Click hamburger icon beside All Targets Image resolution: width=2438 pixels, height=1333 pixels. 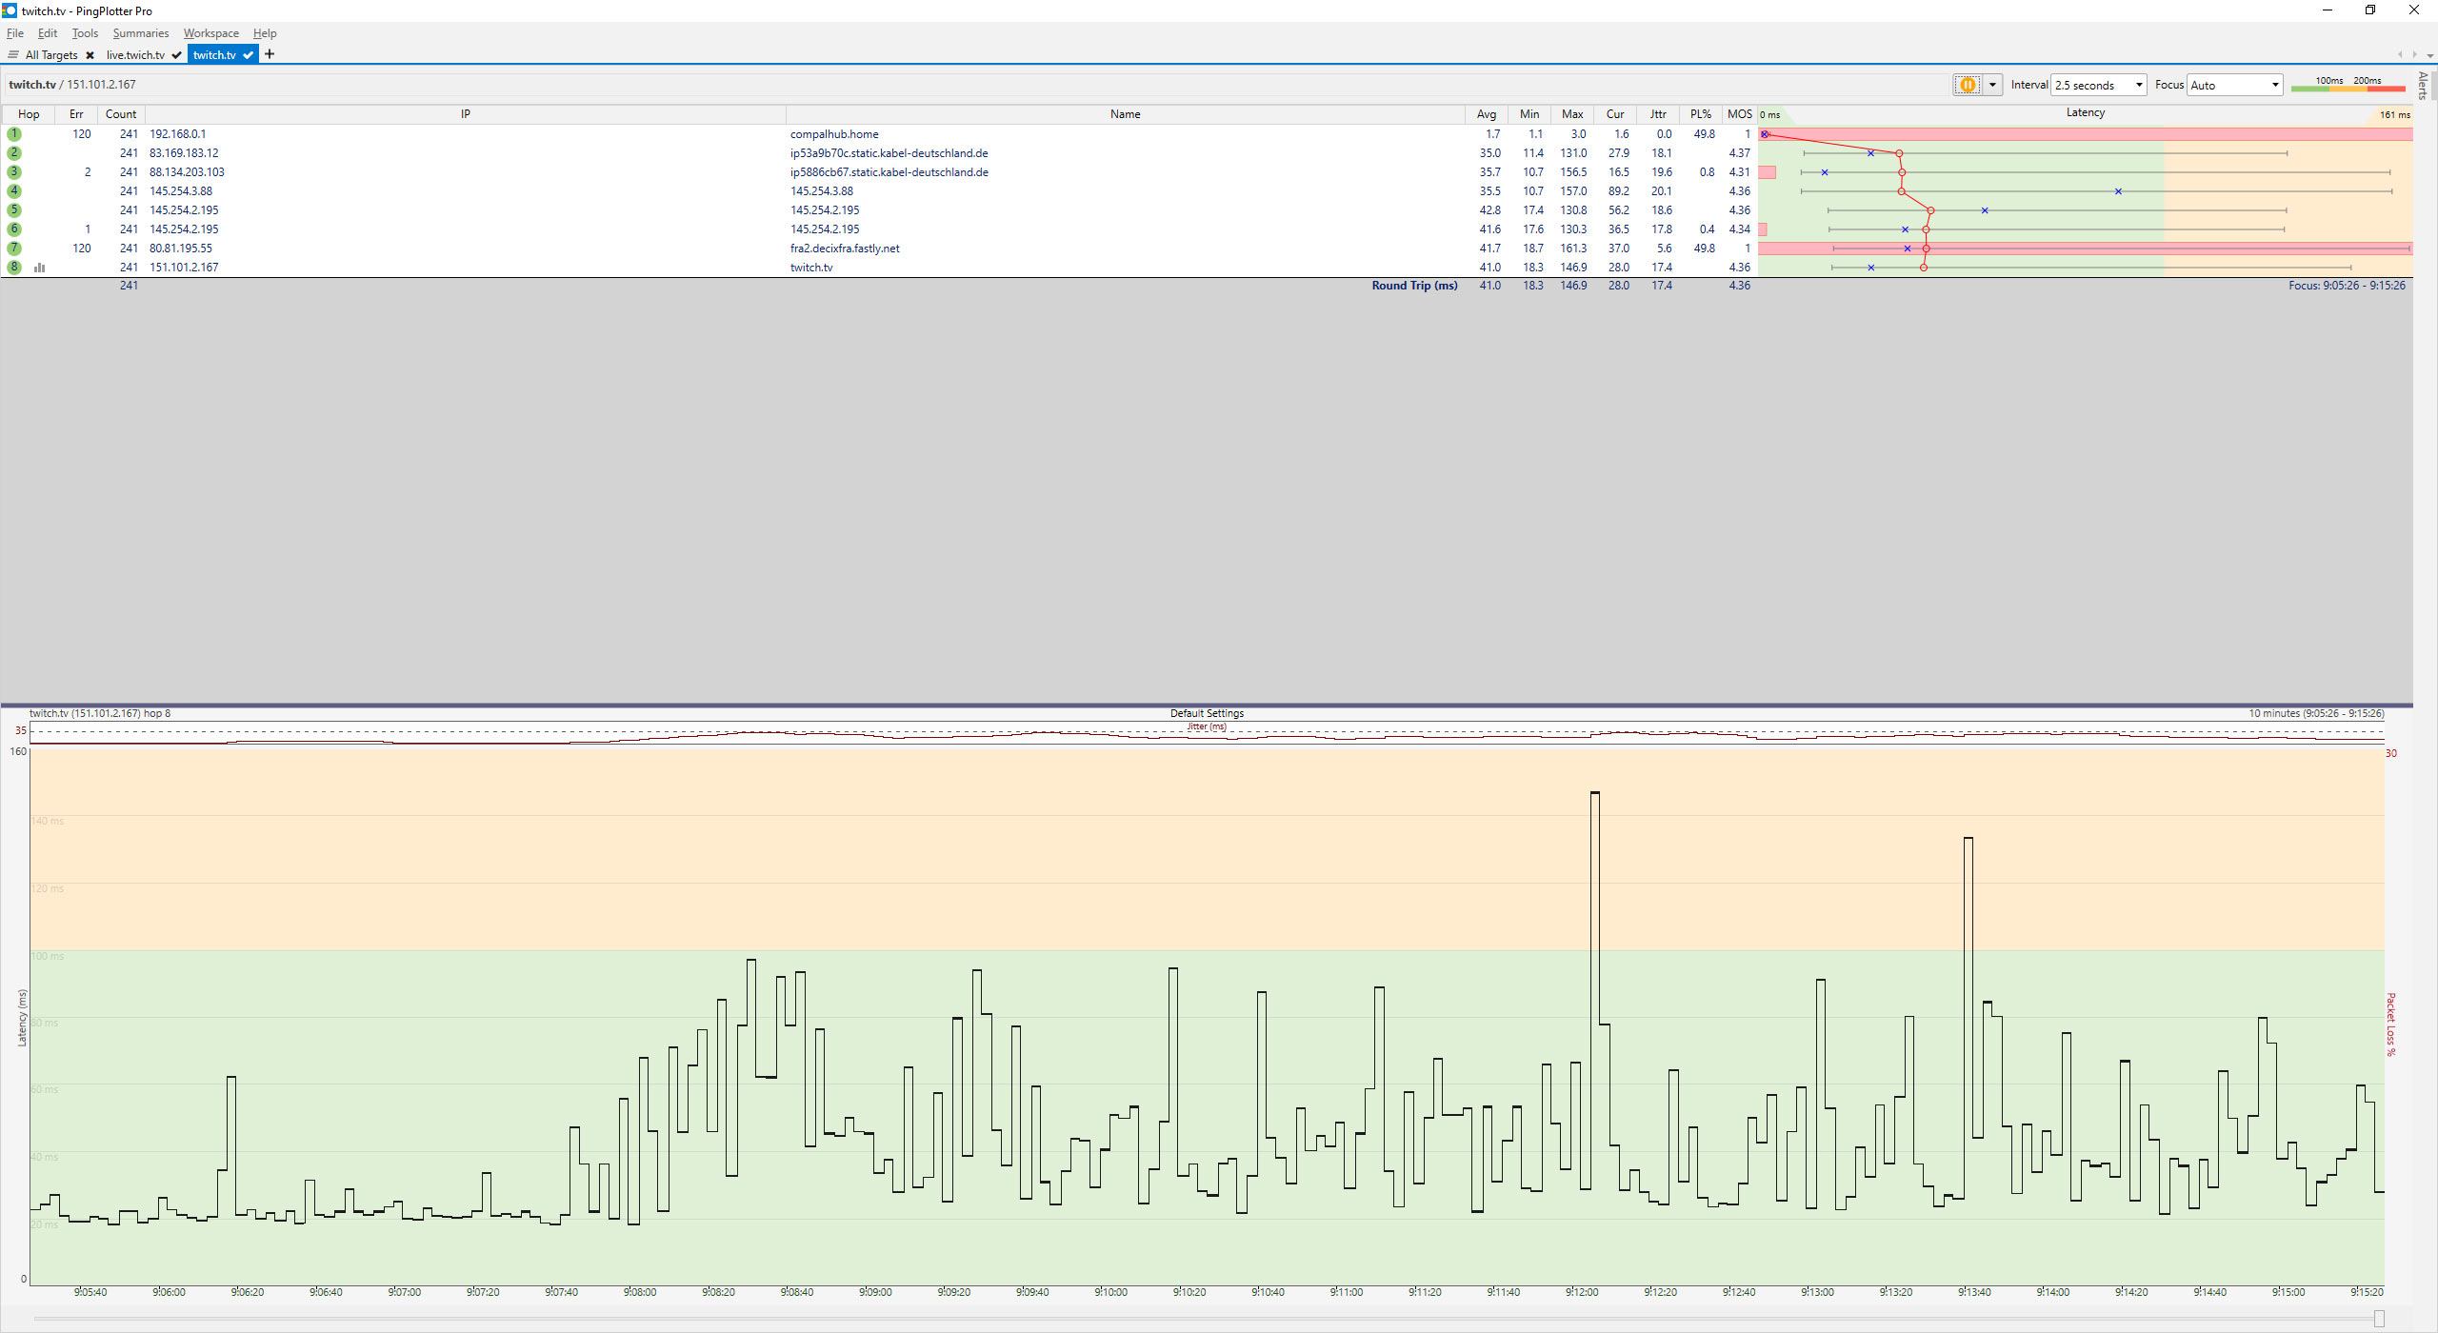point(13,55)
